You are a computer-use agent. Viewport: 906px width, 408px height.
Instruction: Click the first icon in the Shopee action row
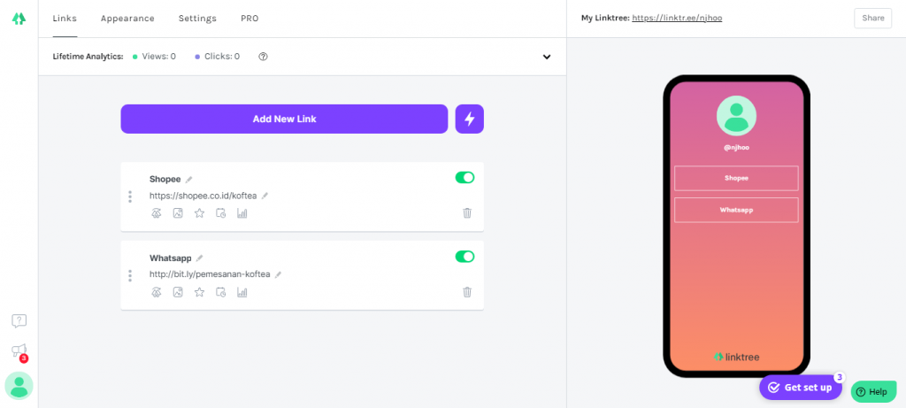coord(156,213)
